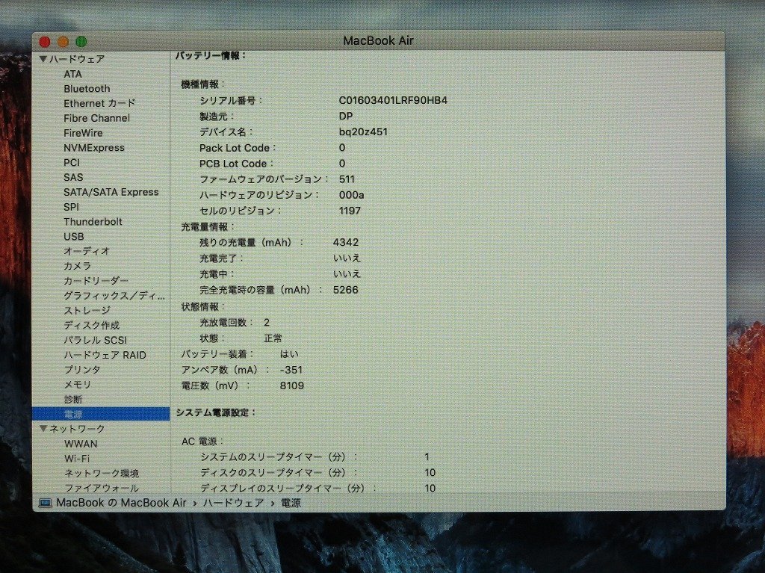The width and height of the screenshot is (765, 573).
Task: Click device name bq20z451
Action: [x=363, y=131]
